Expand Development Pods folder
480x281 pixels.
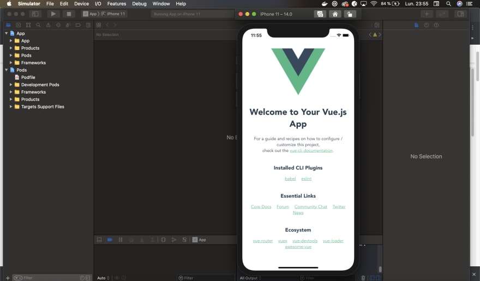click(11, 84)
